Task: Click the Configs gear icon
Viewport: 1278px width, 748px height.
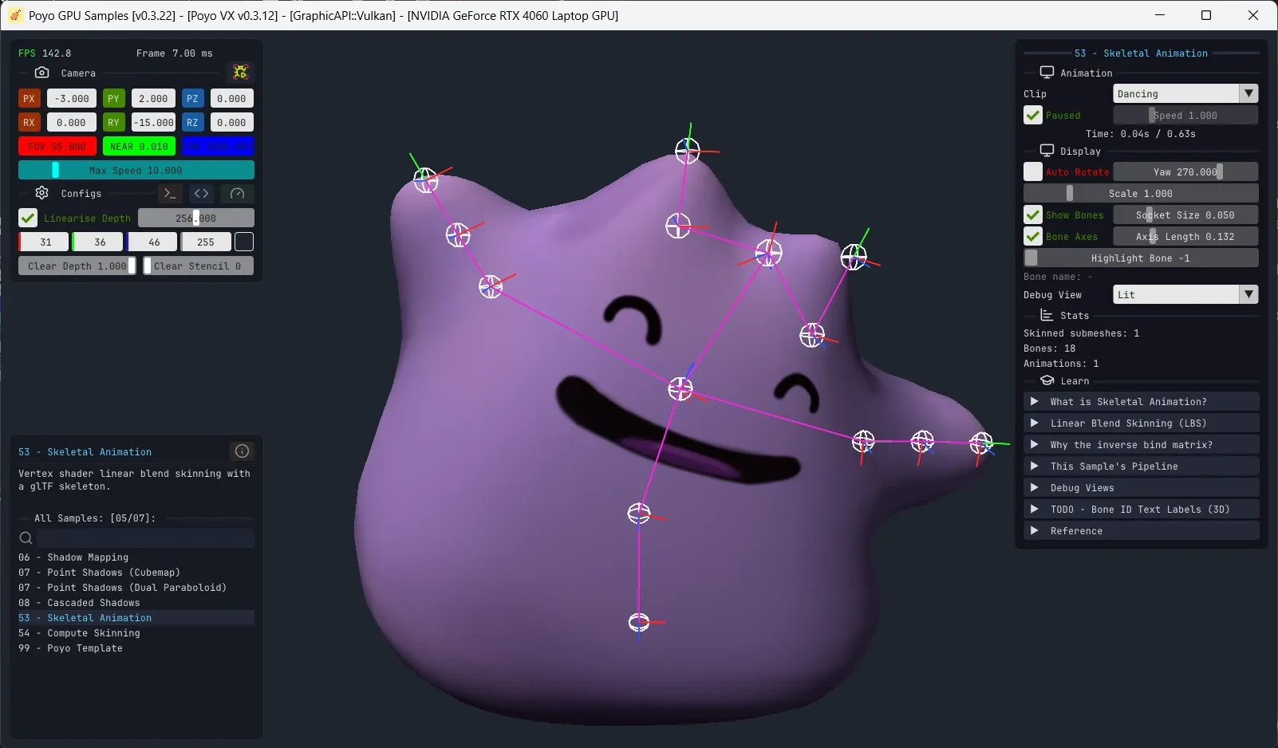Action: pyautogui.click(x=42, y=193)
